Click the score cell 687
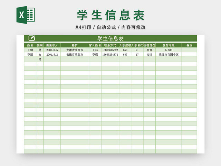 [x=125, y=55]
